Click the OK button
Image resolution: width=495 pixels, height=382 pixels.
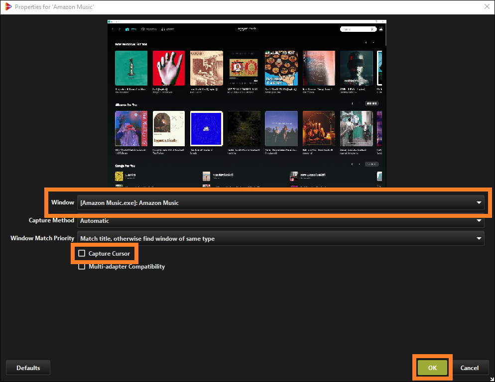click(x=432, y=368)
